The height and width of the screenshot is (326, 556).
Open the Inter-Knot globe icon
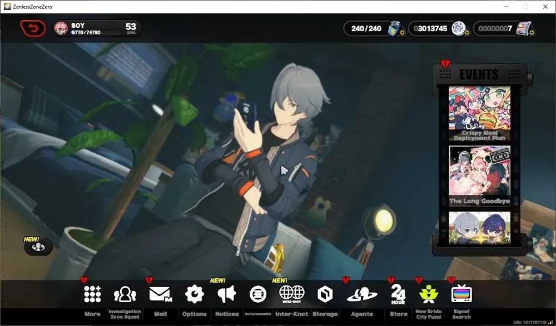tap(291, 294)
